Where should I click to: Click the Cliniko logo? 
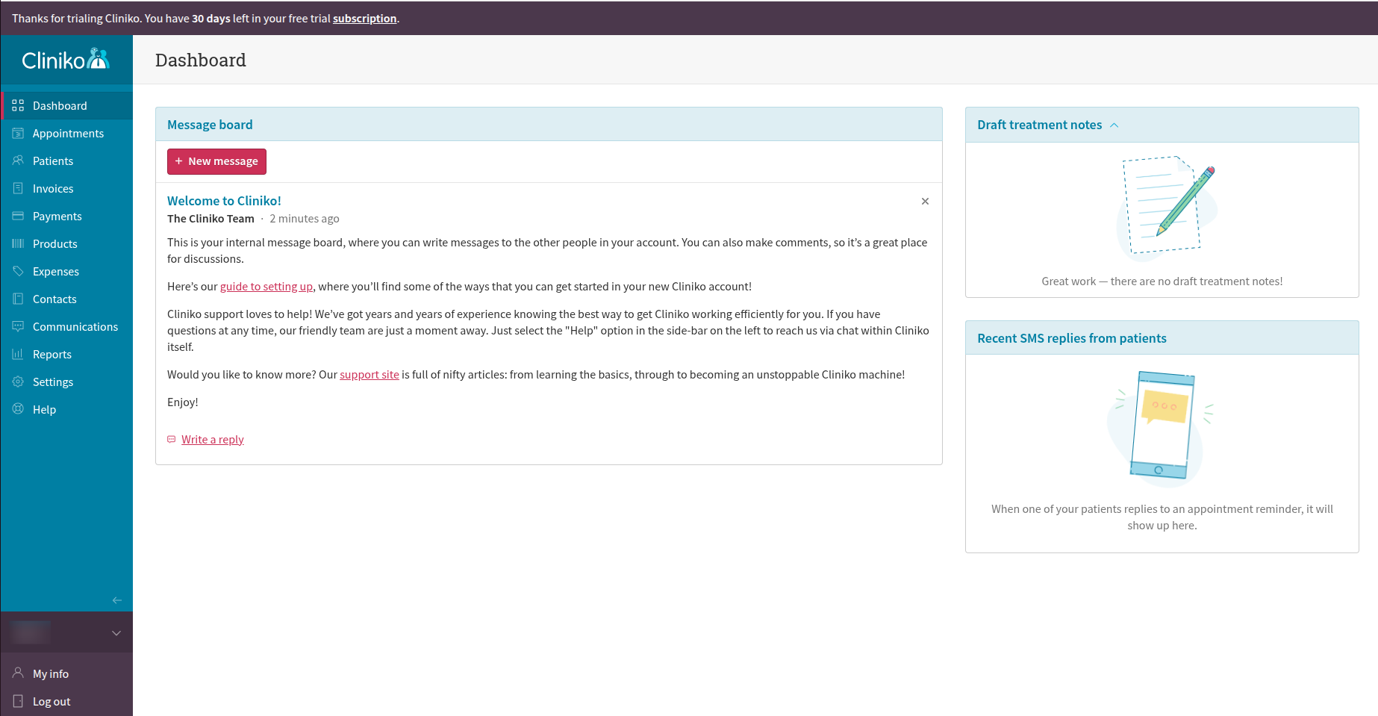66,60
